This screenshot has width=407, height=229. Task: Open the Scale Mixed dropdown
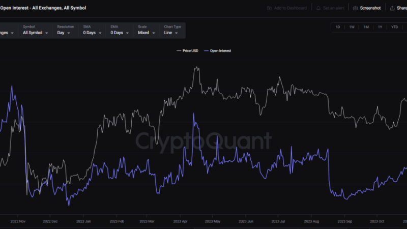click(x=147, y=30)
